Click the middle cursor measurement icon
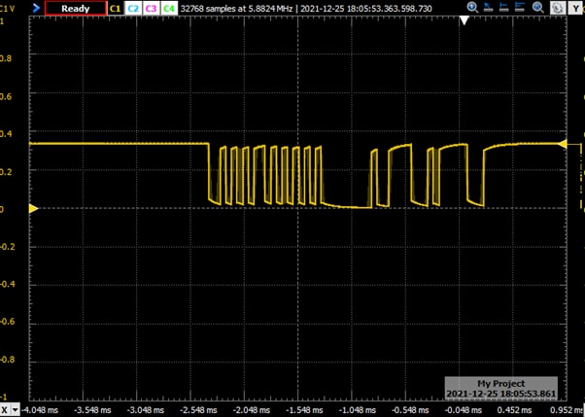Screen dimensions: 585x417 [504, 8]
